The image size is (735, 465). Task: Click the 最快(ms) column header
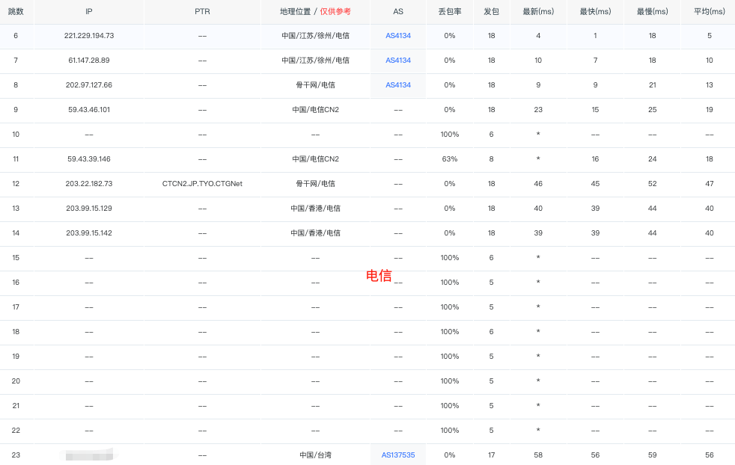pos(595,12)
